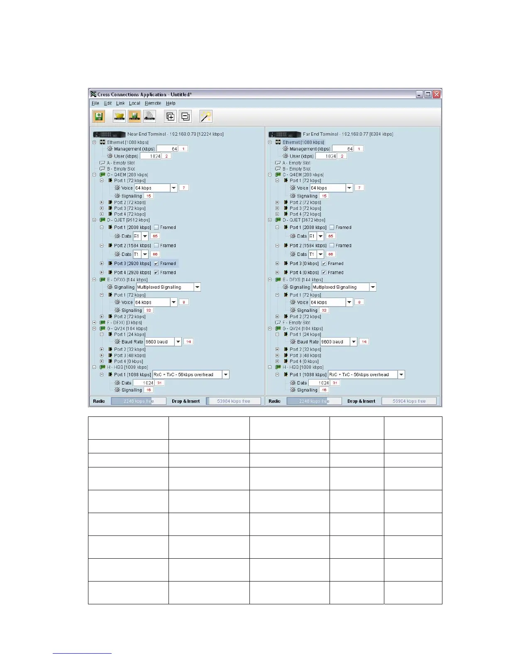Click Near End Radio 2248 kbps free bar

138,401
